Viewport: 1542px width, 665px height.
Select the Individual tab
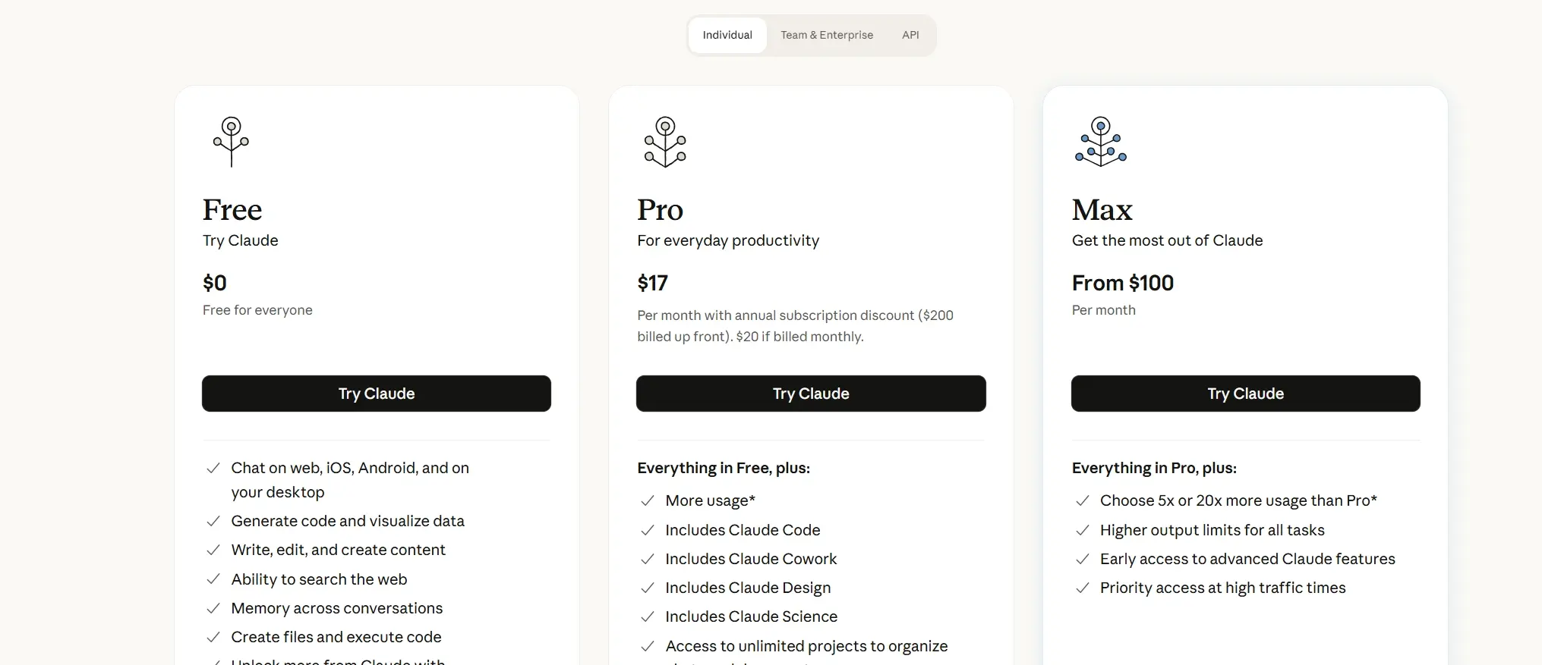727,35
